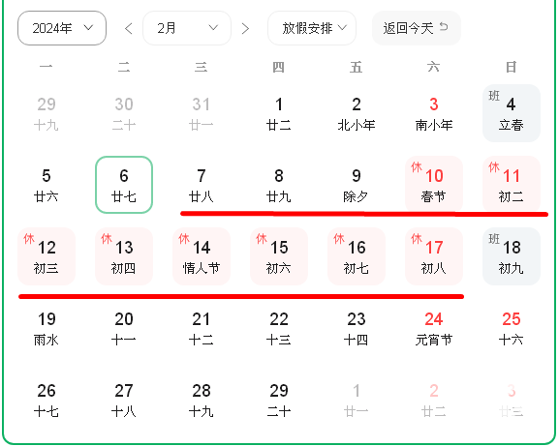This screenshot has width=559, height=447.
Task: Click the 返回今天 button
Action: (x=417, y=28)
